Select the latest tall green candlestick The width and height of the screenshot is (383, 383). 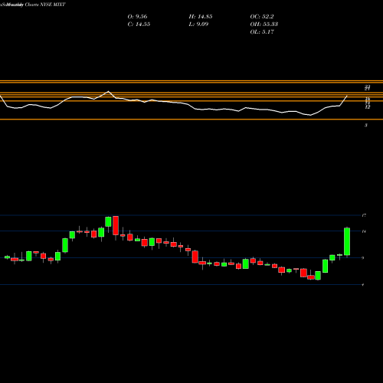click(347, 241)
